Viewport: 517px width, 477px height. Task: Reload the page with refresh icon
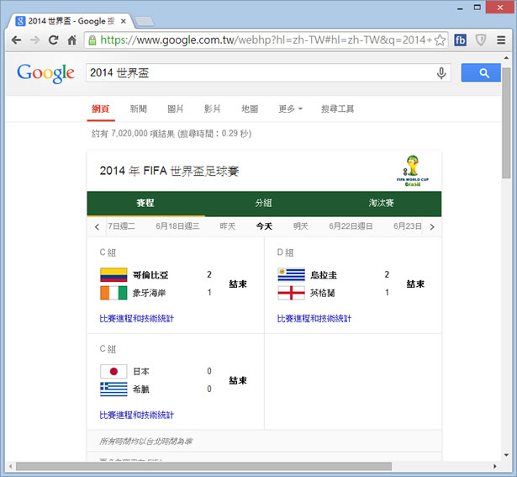click(53, 40)
